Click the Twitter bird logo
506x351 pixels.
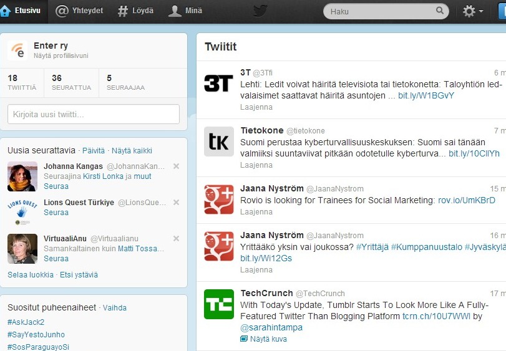click(260, 11)
